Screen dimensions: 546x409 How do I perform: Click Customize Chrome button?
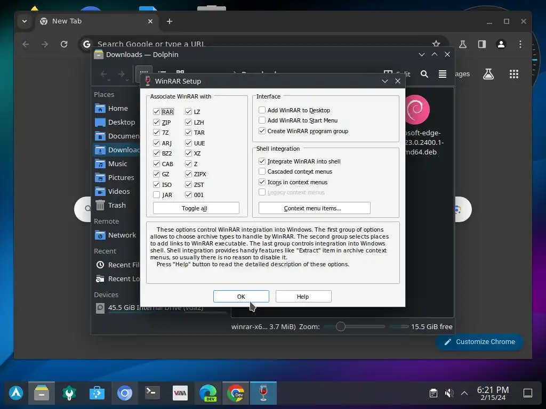click(x=479, y=342)
